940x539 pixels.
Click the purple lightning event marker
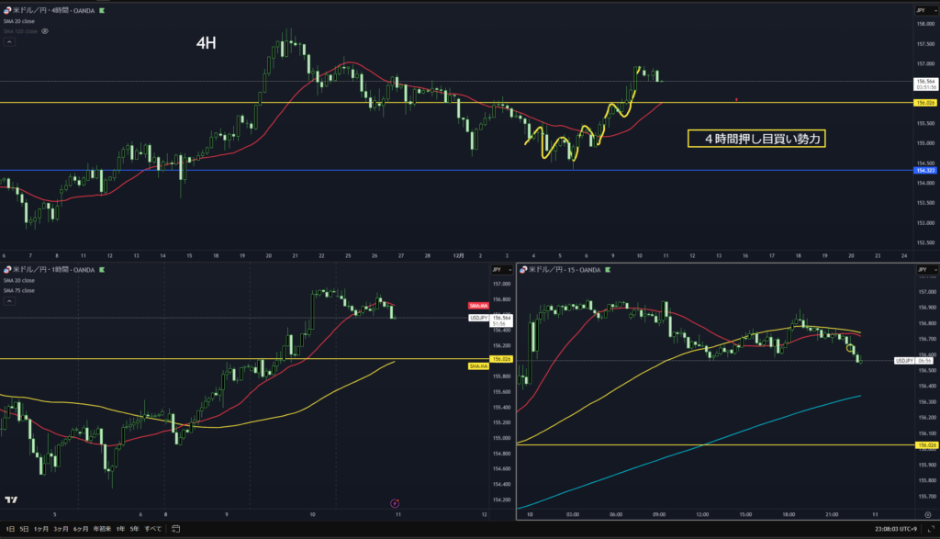point(395,502)
